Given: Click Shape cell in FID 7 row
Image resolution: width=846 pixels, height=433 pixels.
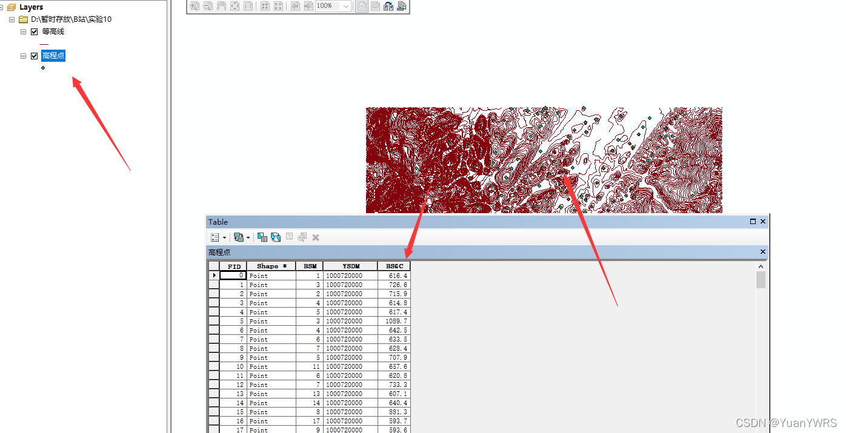Looking at the screenshot, I should [271, 339].
